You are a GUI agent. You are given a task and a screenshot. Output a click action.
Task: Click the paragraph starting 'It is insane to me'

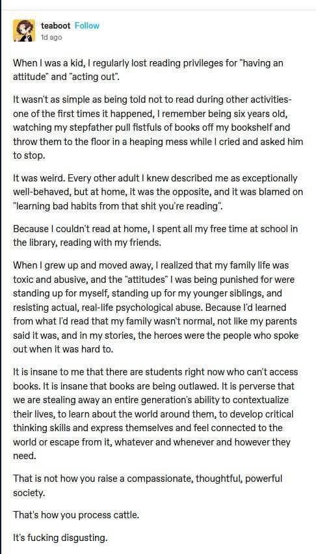tap(155, 414)
